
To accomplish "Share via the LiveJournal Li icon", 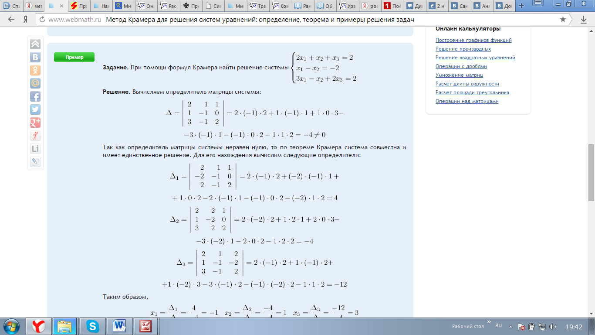I will point(35,149).
